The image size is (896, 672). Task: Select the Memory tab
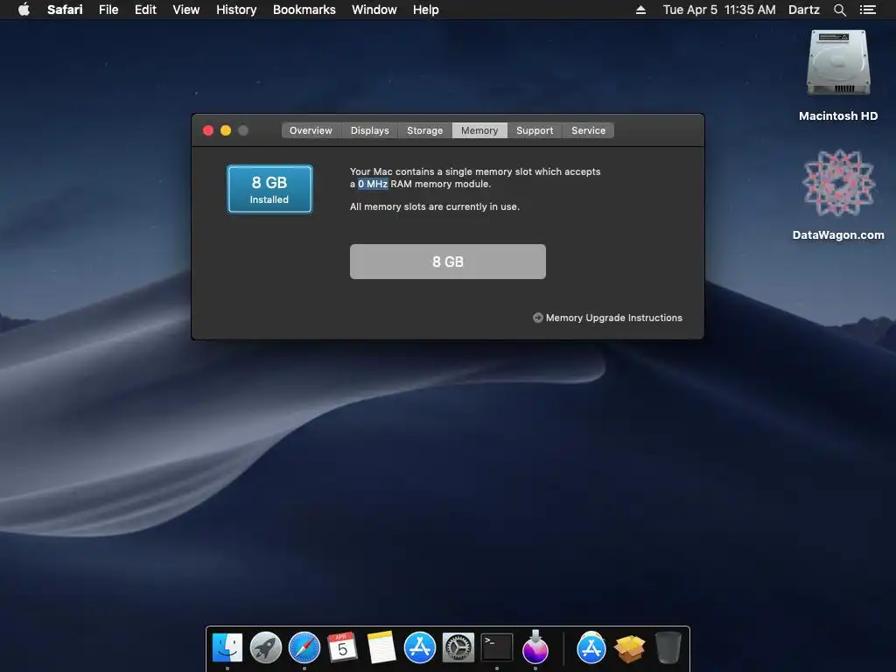tap(479, 130)
